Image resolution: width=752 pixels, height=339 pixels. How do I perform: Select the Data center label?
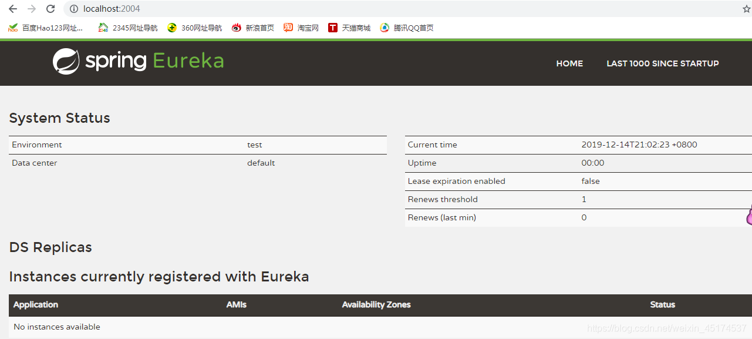click(x=35, y=163)
